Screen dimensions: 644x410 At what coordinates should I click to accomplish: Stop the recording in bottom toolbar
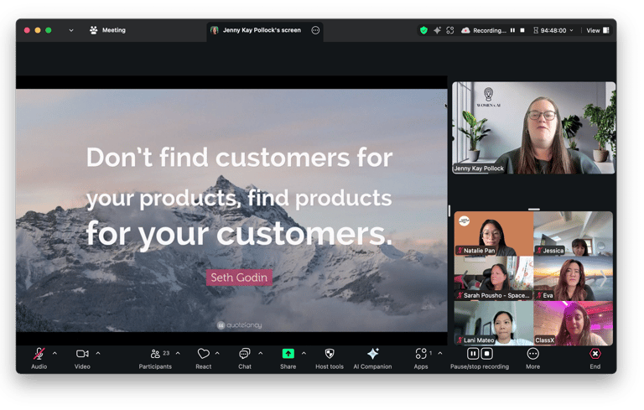pos(486,354)
